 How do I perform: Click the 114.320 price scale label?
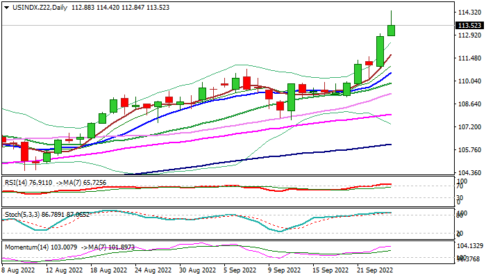click(470, 12)
